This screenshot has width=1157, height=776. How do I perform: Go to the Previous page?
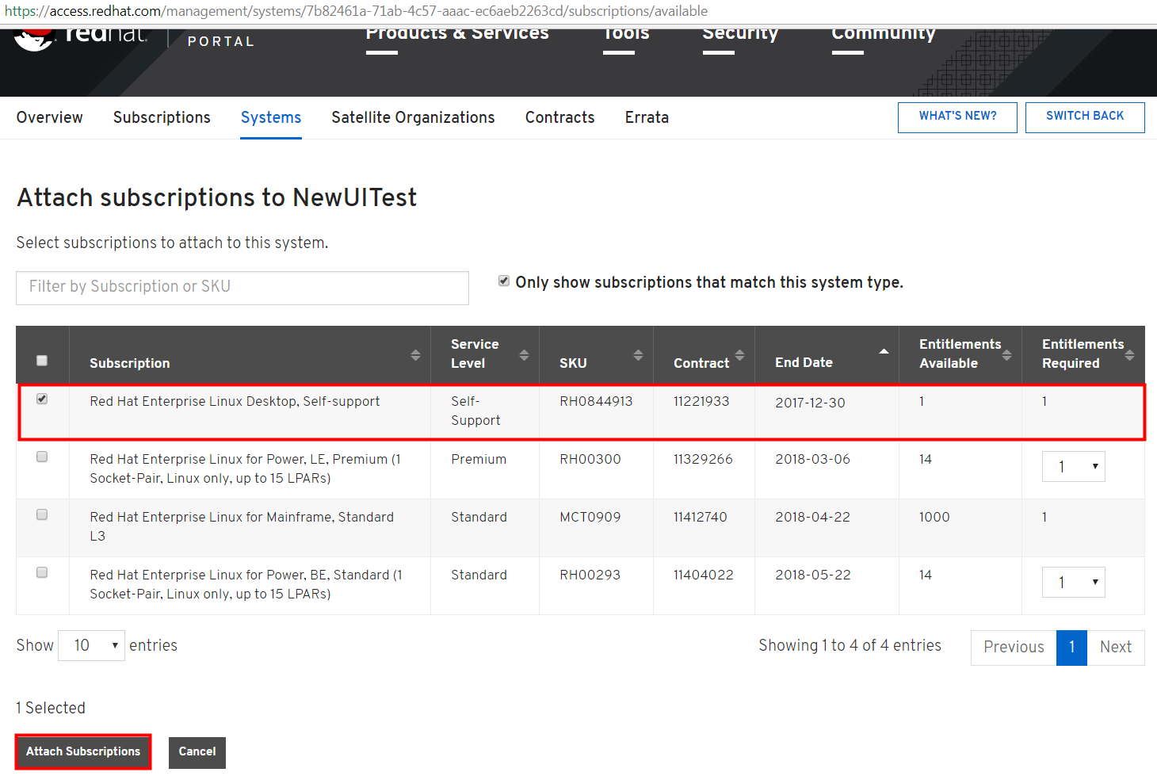pyautogui.click(x=1014, y=648)
